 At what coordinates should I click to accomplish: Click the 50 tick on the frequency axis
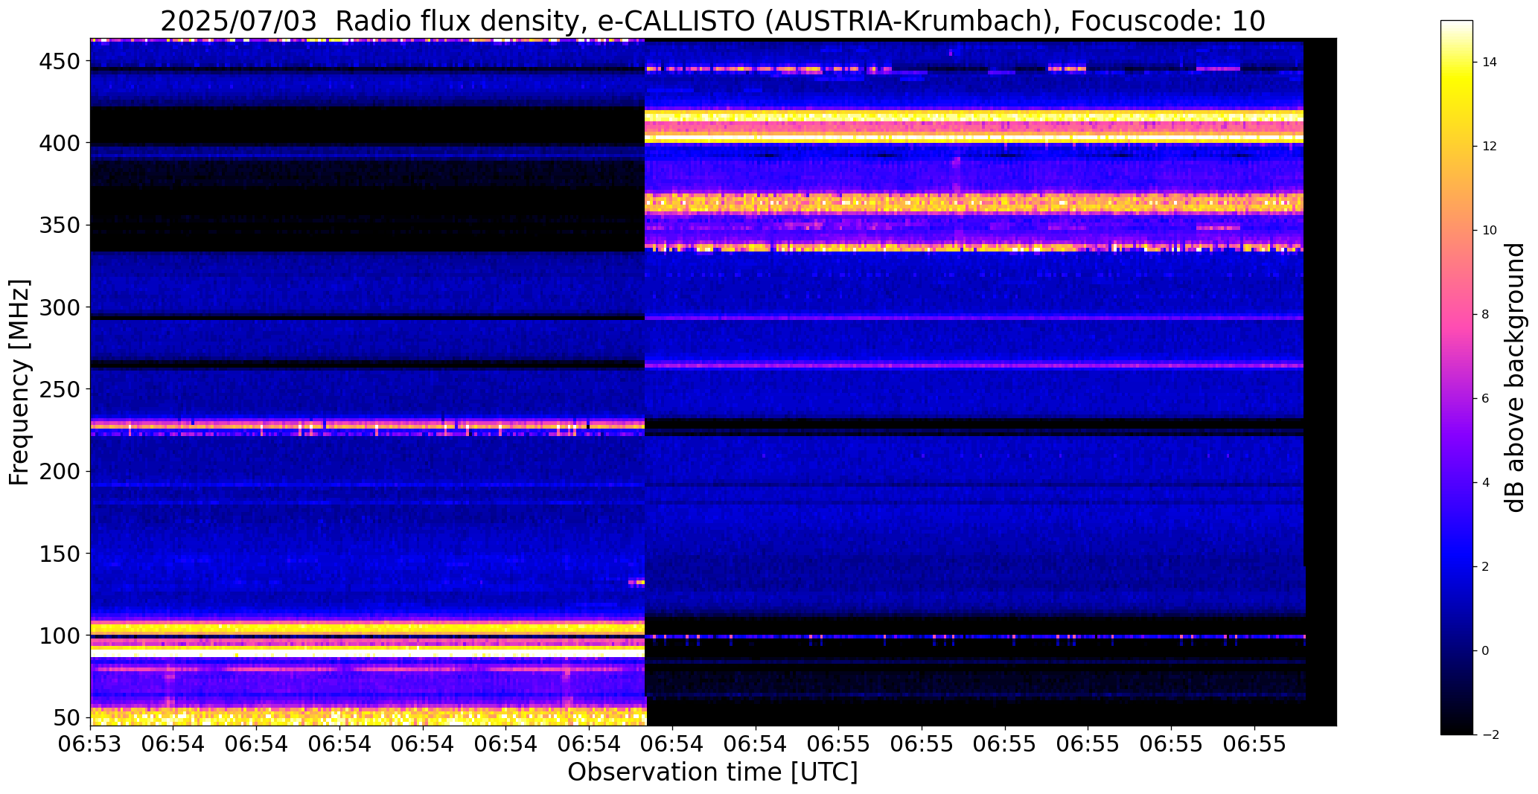pyautogui.click(x=66, y=717)
